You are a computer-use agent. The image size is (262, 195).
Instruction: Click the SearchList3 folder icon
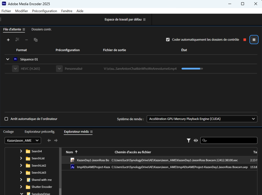coord(28,173)
